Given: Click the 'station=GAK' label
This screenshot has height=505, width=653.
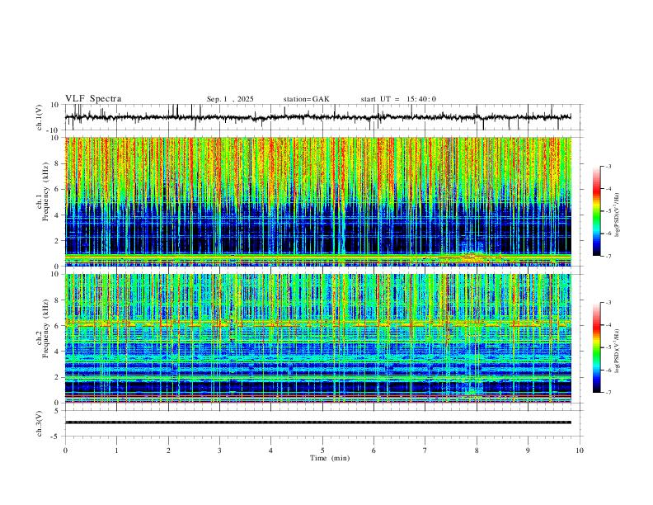Looking at the screenshot, I should point(306,99).
